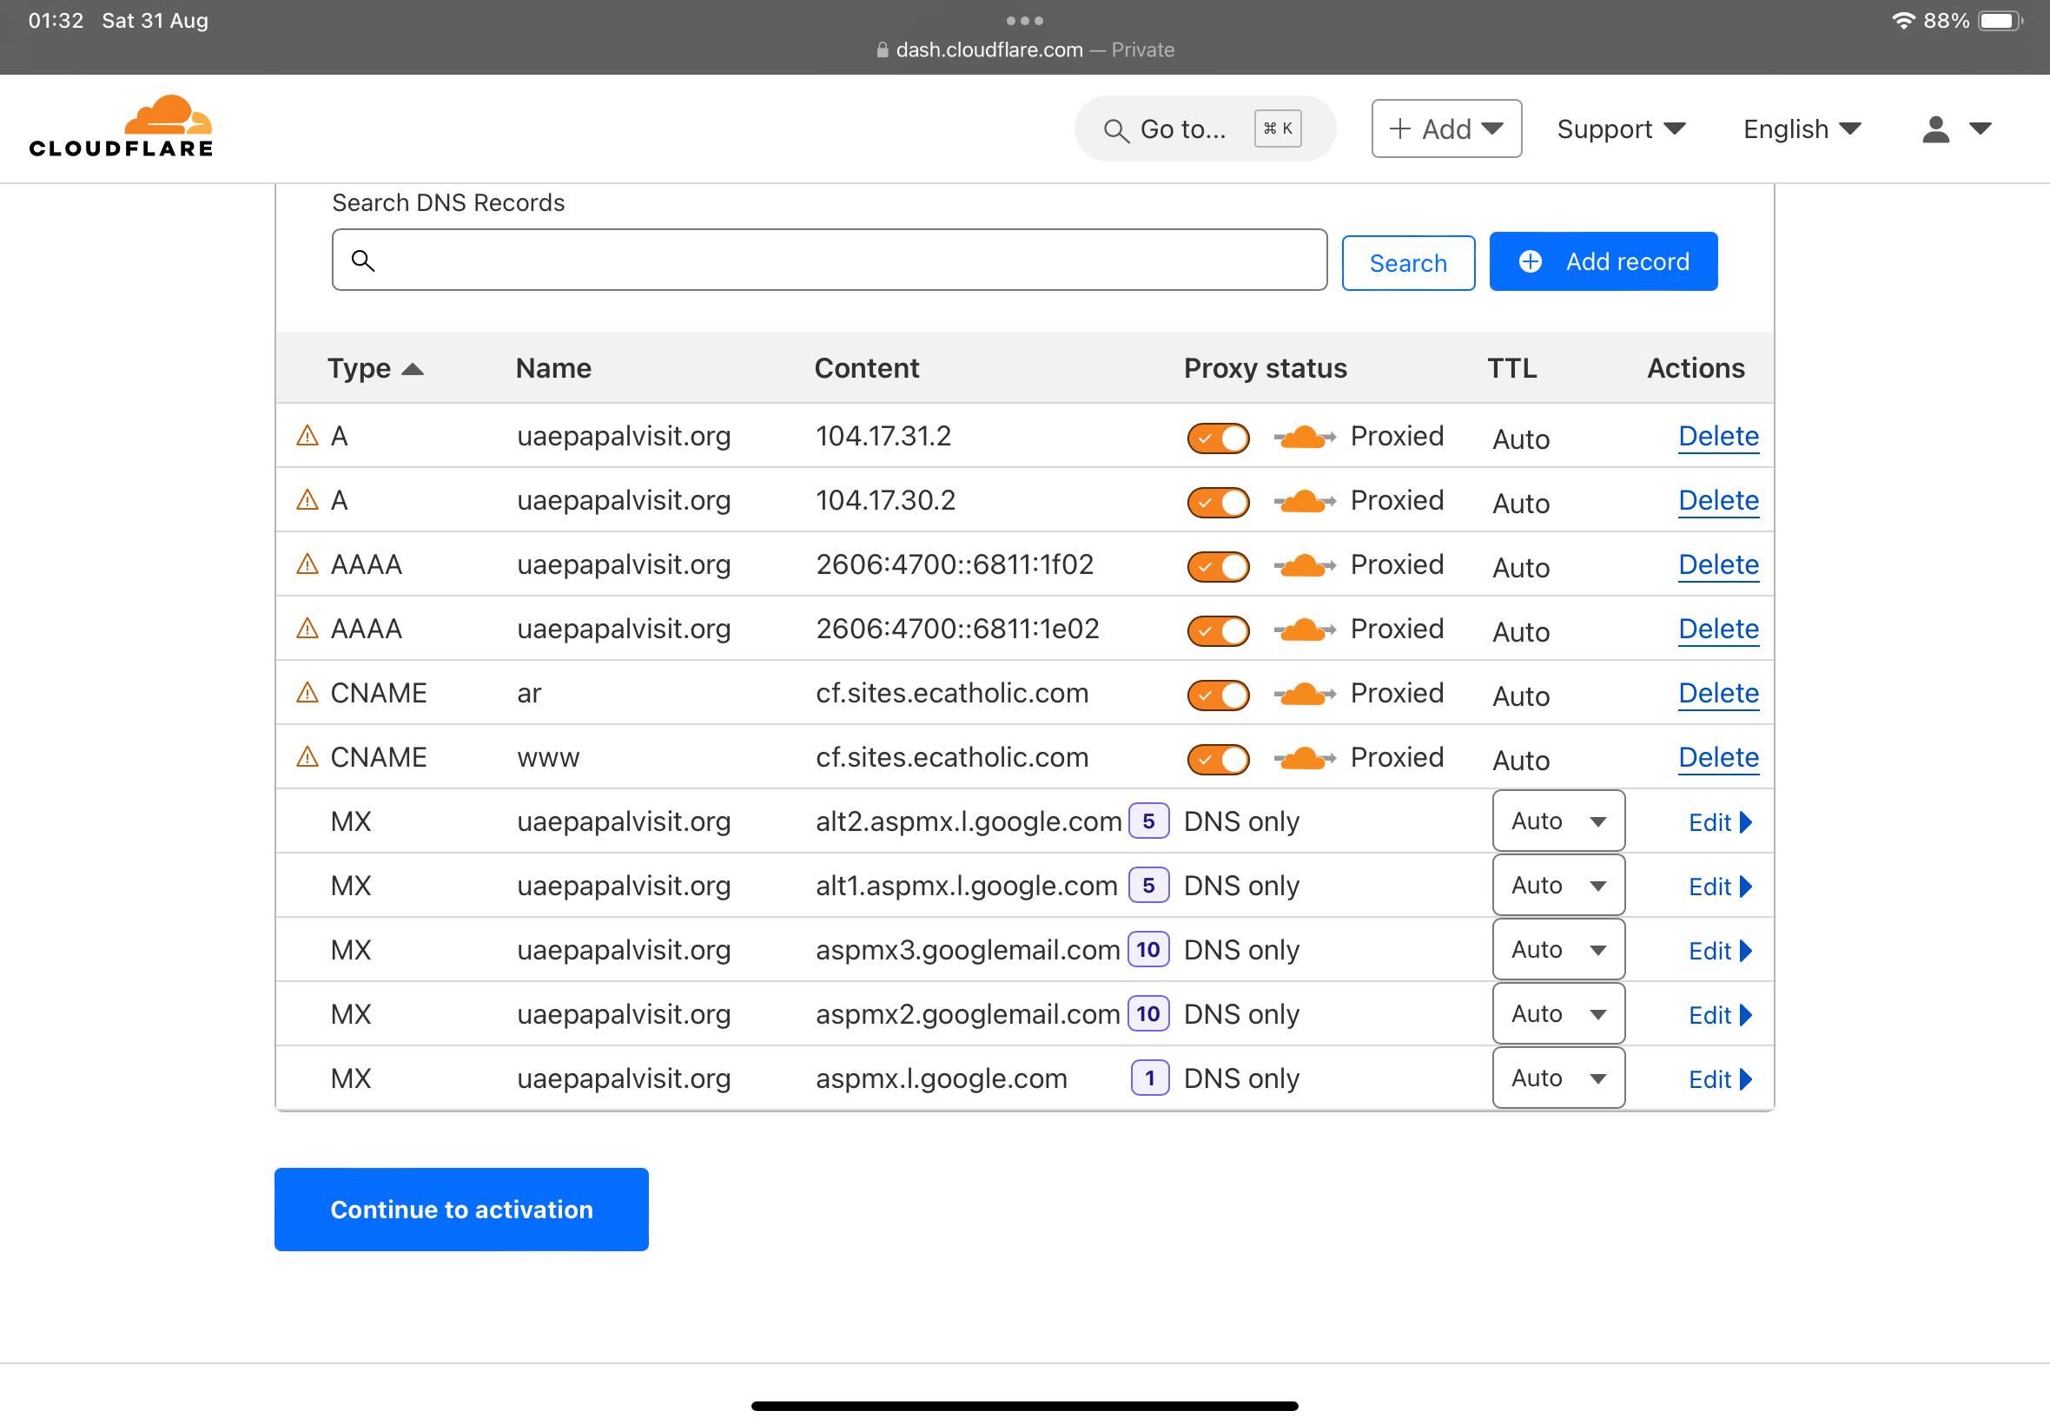This screenshot has height=1424, width=2050.
Task: Click Continue to activation button
Action: [x=460, y=1209]
